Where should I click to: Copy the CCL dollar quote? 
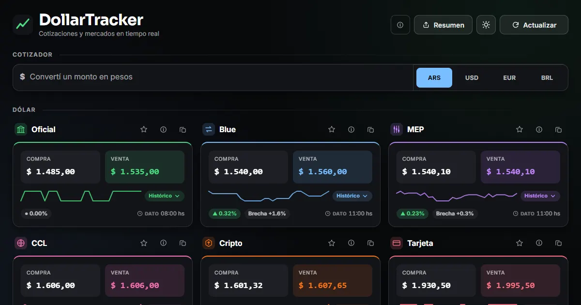tap(183, 243)
